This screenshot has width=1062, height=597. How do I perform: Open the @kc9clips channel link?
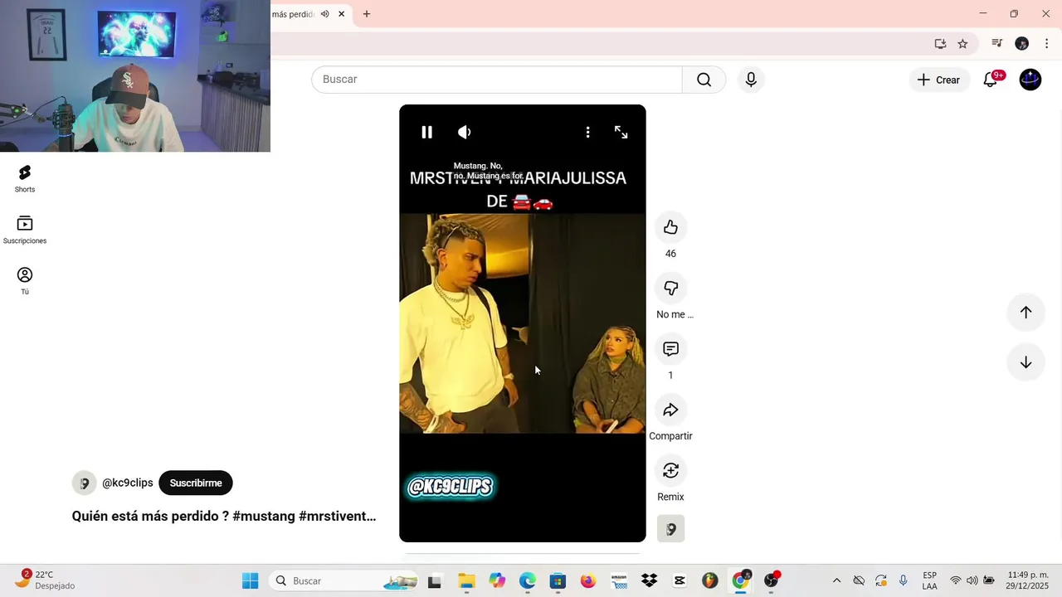coord(128,483)
